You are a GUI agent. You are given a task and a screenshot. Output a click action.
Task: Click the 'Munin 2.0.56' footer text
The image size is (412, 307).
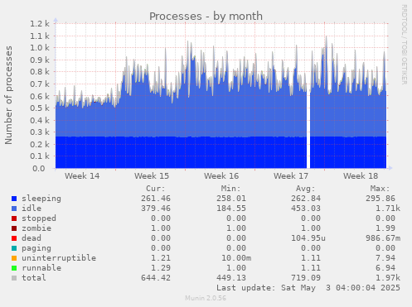206,298
